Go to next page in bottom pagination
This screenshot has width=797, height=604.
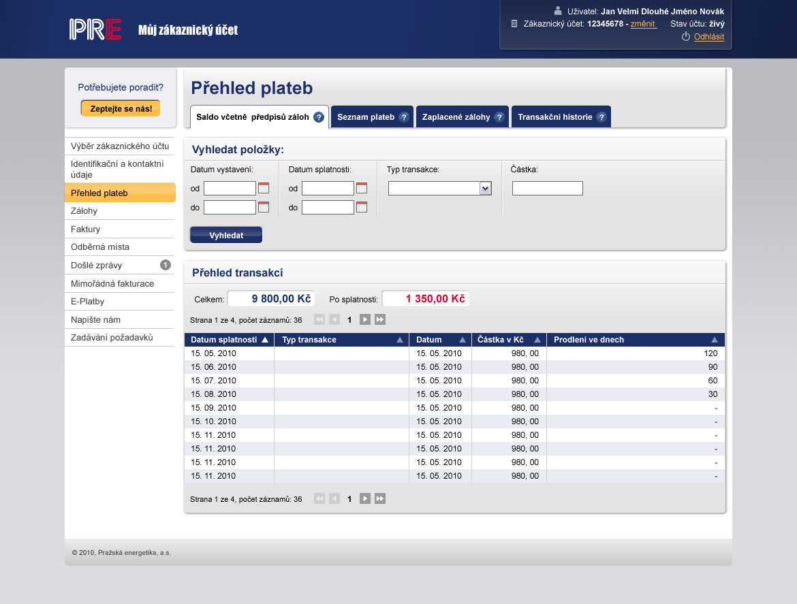[x=365, y=499]
